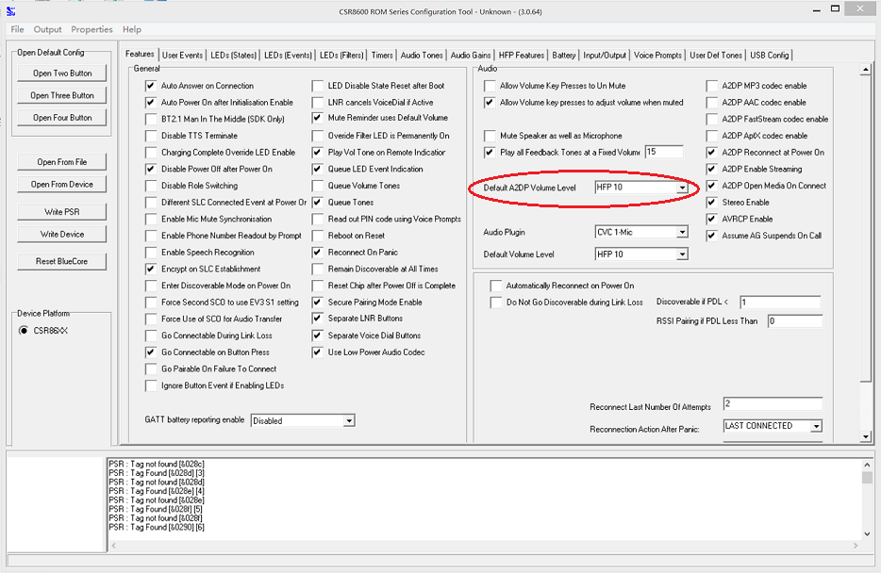Toggle Secure Pairing Mode Enable
The image size is (881, 573).
(x=318, y=303)
